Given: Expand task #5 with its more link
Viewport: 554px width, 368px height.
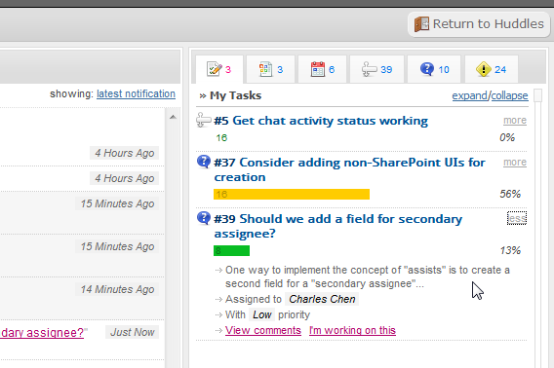Looking at the screenshot, I should (515, 121).
